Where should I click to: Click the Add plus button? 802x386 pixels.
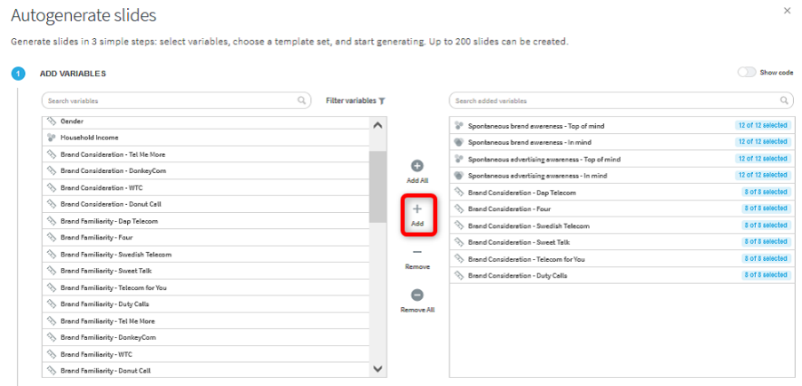coord(417,215)
